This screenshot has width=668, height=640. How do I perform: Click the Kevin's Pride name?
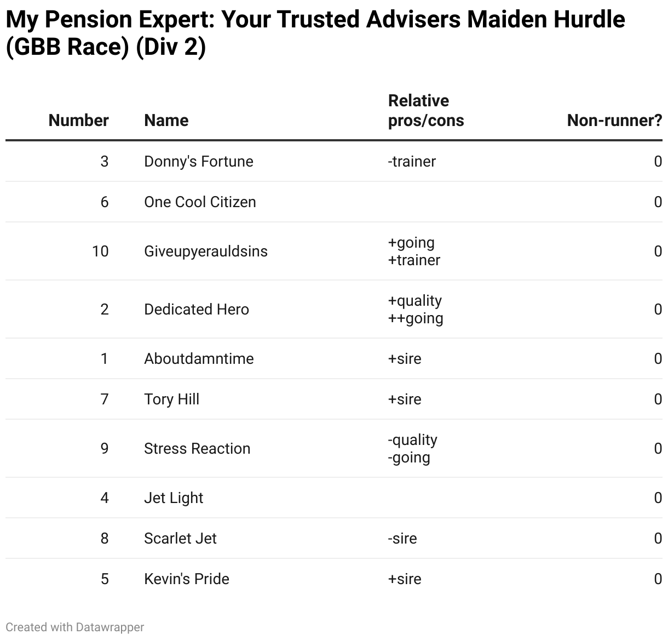pos(187,579)
